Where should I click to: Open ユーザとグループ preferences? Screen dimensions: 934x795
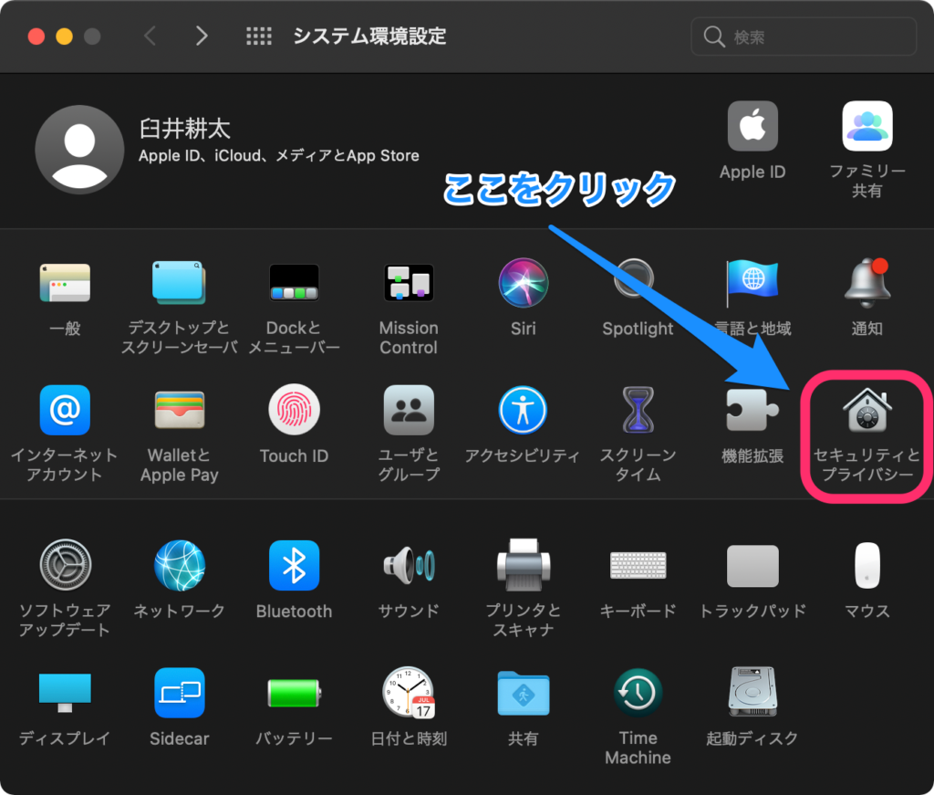click(x=409, y=410)
